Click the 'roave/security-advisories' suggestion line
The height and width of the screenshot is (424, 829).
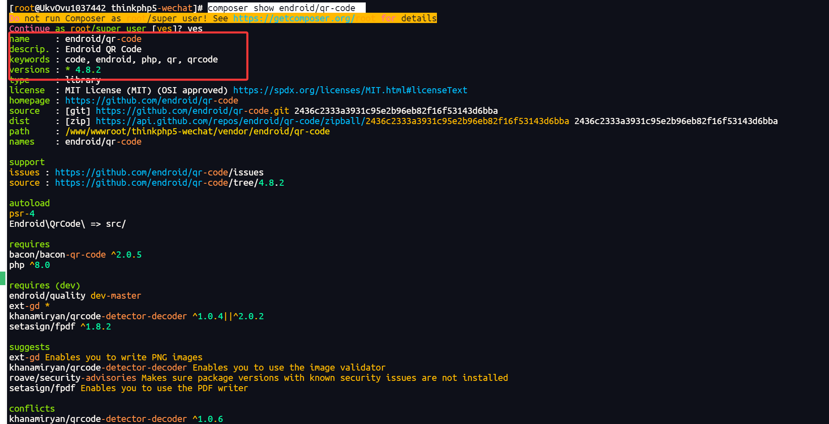pos(258,378)
